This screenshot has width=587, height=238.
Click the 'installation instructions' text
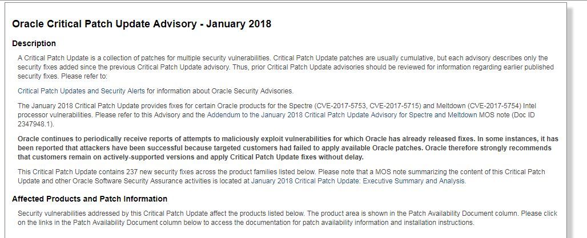(x=441, y=223)
